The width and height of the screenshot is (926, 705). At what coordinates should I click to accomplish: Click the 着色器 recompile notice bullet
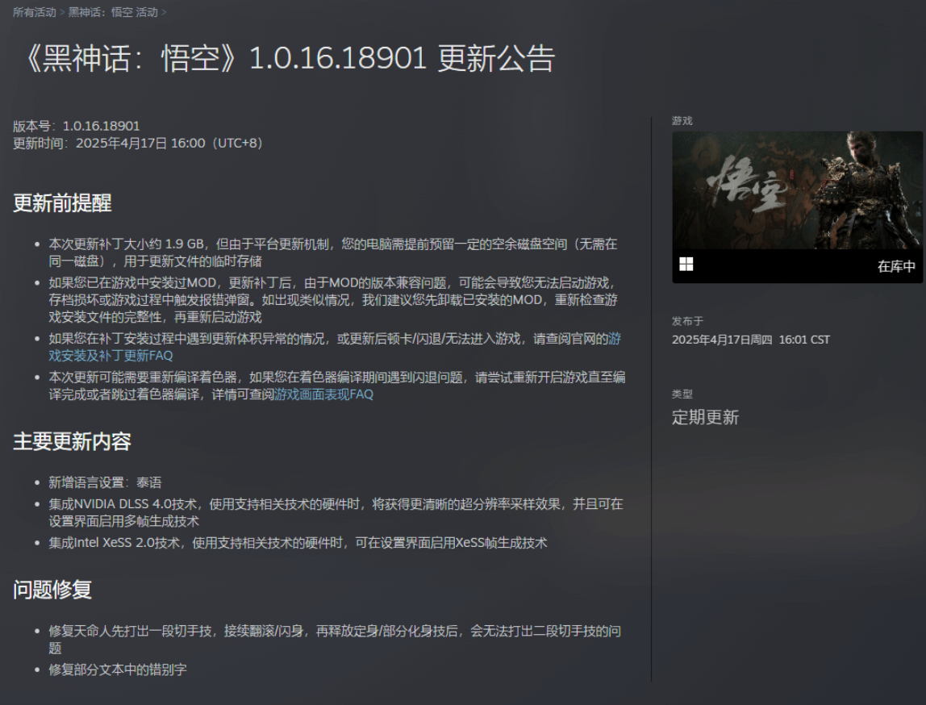click(337, 386)
